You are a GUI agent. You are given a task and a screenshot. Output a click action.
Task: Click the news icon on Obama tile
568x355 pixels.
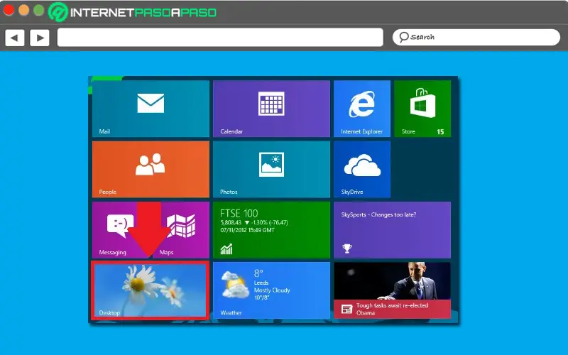point(347,309)
